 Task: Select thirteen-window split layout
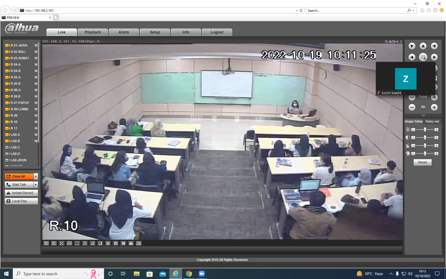pyautogui.click(x=115, y=243)
